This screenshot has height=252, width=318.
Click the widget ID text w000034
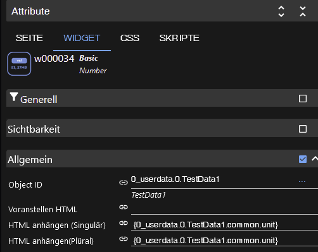(x=54, y=59)
